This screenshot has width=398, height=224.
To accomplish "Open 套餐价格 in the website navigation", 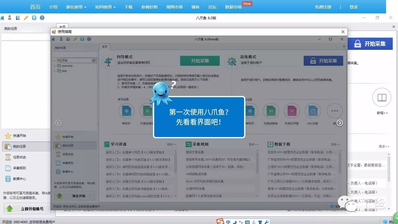I will (x=149, y=7).
